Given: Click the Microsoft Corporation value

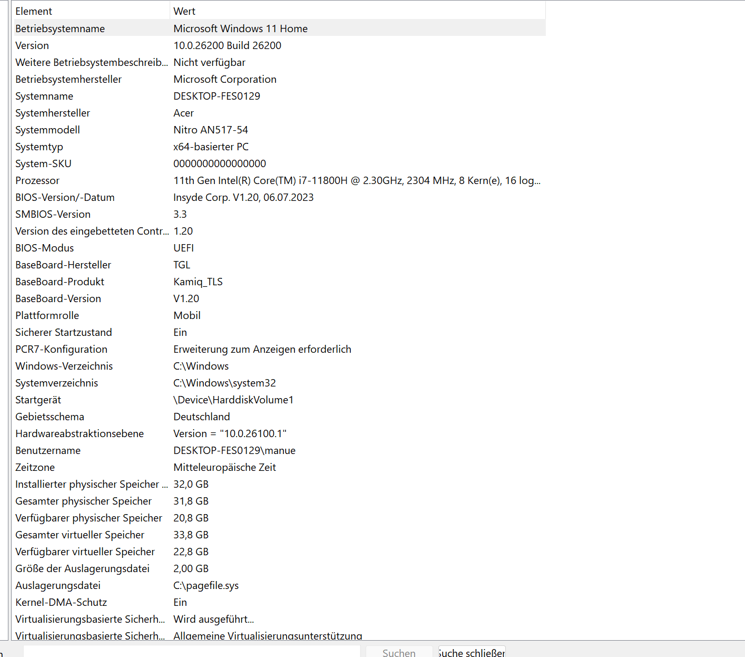Looking at the screenshot, I should [x=225, y=79].
